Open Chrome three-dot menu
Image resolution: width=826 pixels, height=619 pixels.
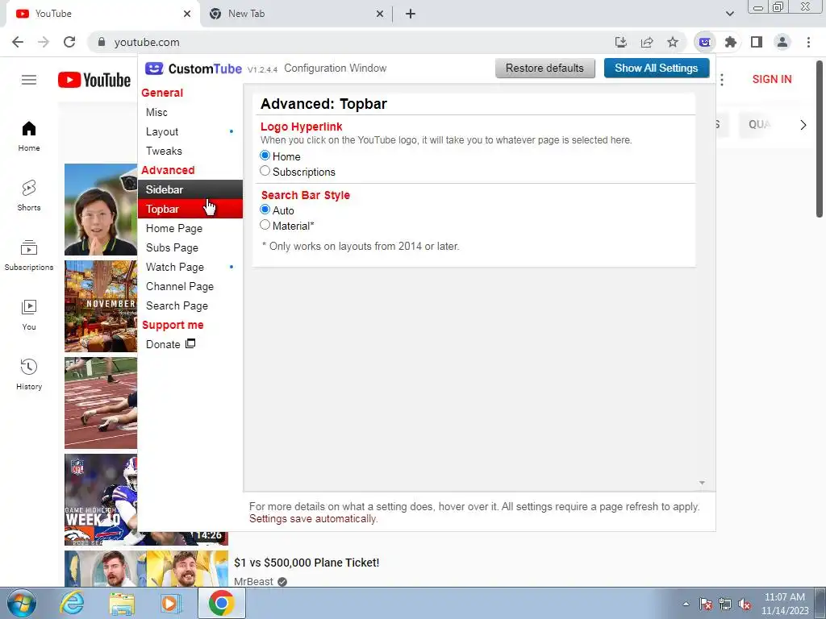click(808, 42)
